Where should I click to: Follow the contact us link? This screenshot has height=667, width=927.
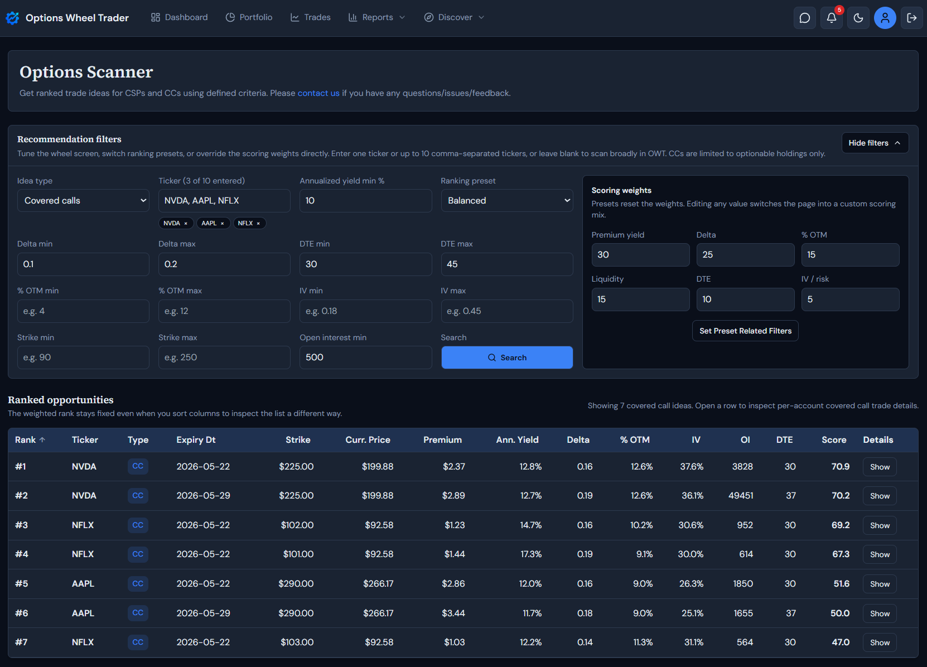click(318, 93)
